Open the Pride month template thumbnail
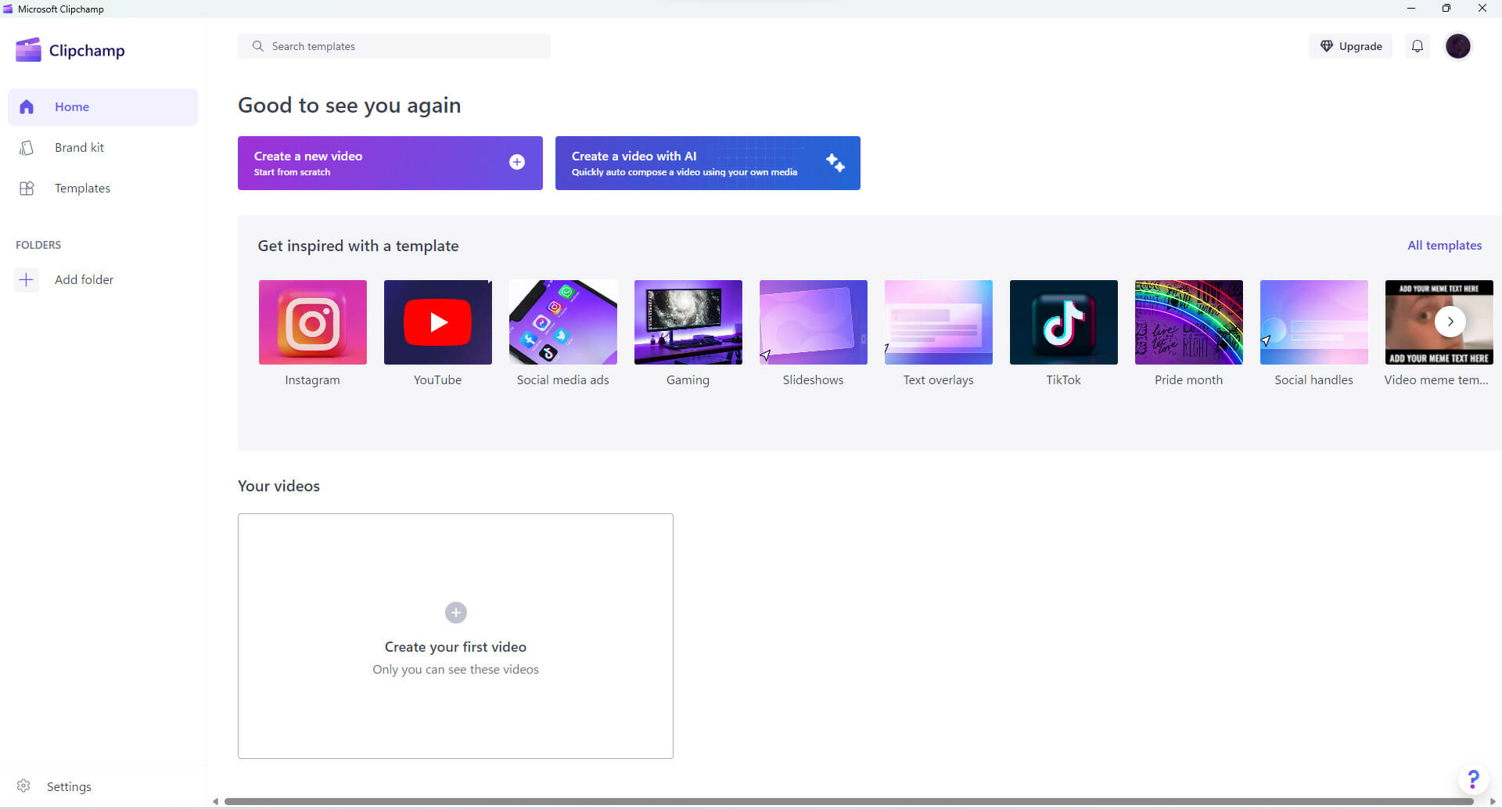The height and width of the screenshot is (809, 1502). click(x=1189, y=322)
